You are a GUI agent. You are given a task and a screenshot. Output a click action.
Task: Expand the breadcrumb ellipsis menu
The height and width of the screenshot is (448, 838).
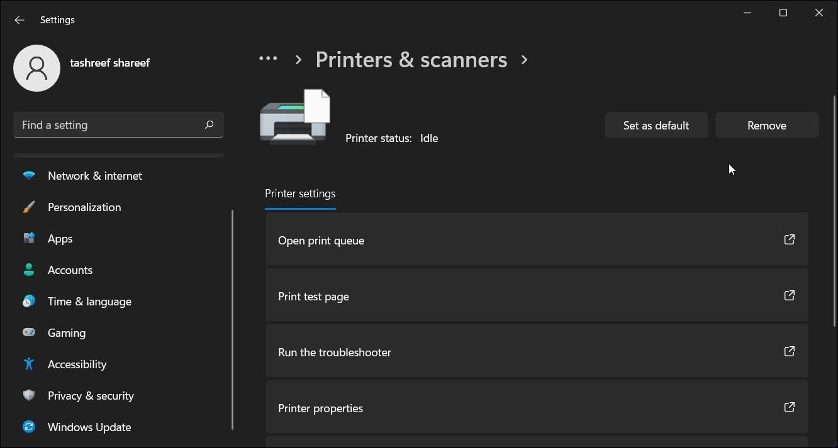pyautogui.click(x=268, y=58)
